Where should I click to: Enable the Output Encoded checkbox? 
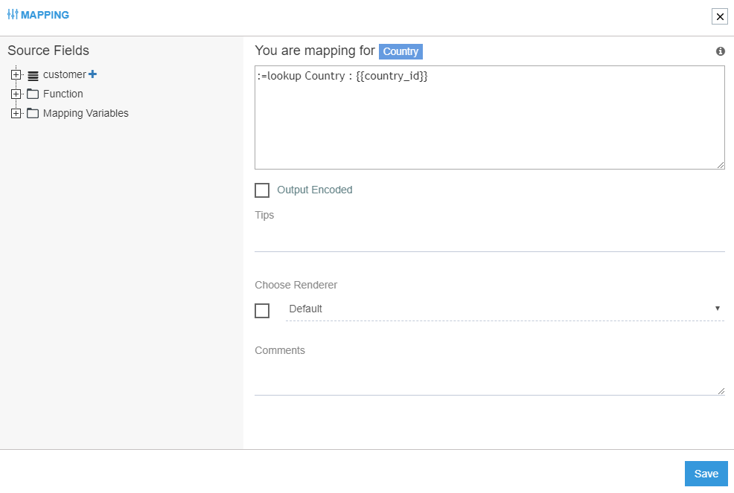(262, 190)
